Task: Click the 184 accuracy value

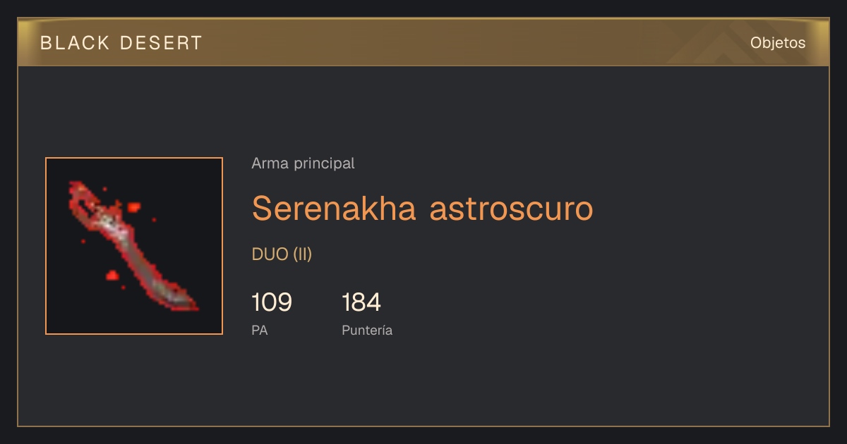Action: pyautogui.click(x=361, y=302)
